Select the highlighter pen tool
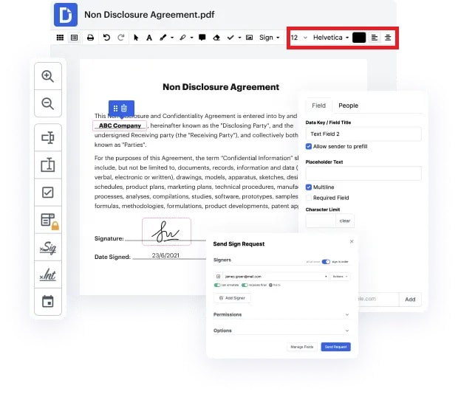 [x=183, y=38]
